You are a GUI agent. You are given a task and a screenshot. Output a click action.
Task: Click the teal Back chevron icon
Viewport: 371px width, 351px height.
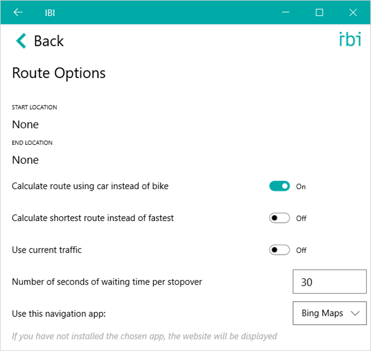pos(20,41)
